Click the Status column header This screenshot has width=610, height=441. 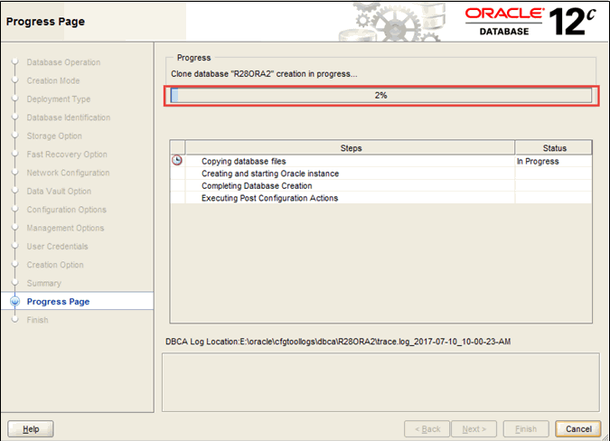[x=553, y=148]
